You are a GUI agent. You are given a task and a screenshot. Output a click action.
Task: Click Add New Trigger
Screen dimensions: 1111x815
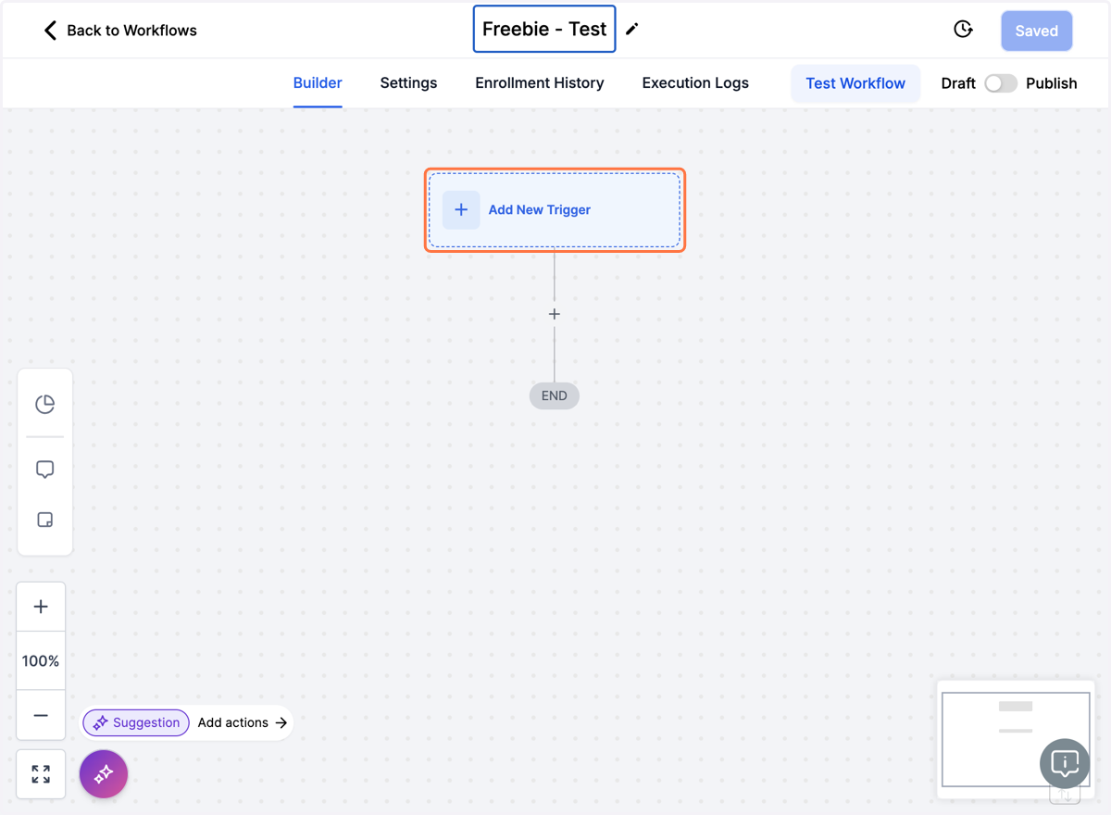pyautogui.click(x=555, y=210)
